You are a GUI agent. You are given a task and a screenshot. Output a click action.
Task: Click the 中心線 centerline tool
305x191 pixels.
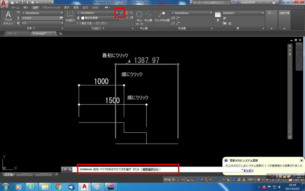148,17
